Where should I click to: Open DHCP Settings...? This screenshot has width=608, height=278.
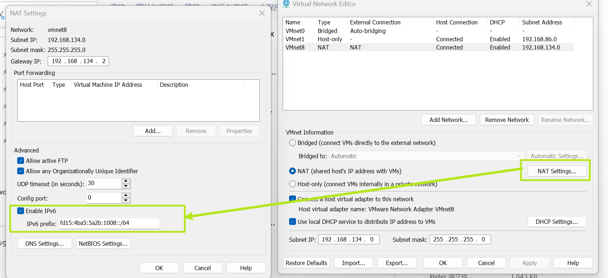pos(557,222)
